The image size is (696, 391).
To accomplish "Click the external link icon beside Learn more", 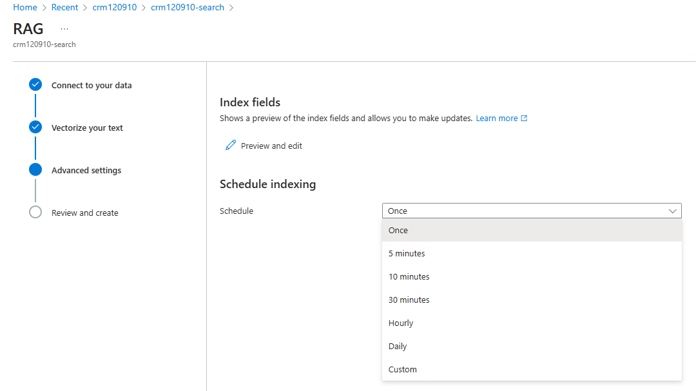I will click(524, 118).
